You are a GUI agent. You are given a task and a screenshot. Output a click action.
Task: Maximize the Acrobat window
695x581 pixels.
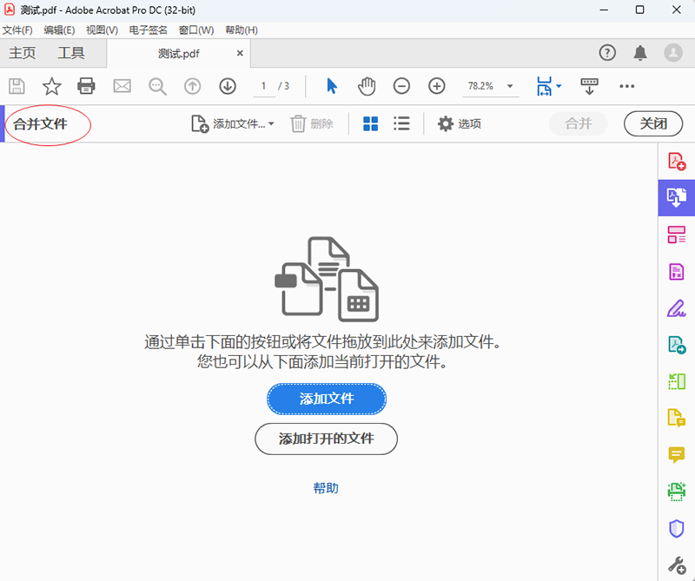pos(639,10)
